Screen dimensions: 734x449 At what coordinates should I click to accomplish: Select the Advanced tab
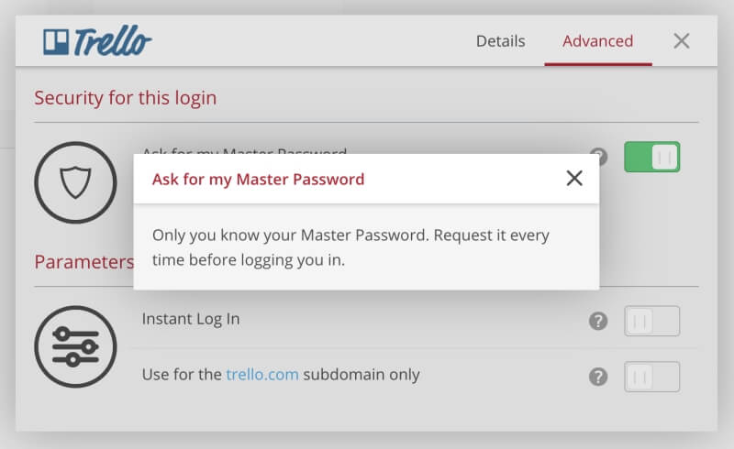pyautogui.click(x=598, y=41)
